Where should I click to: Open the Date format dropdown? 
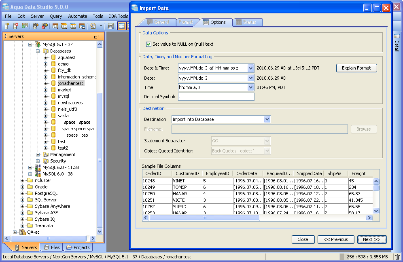(x=251, y=78)
